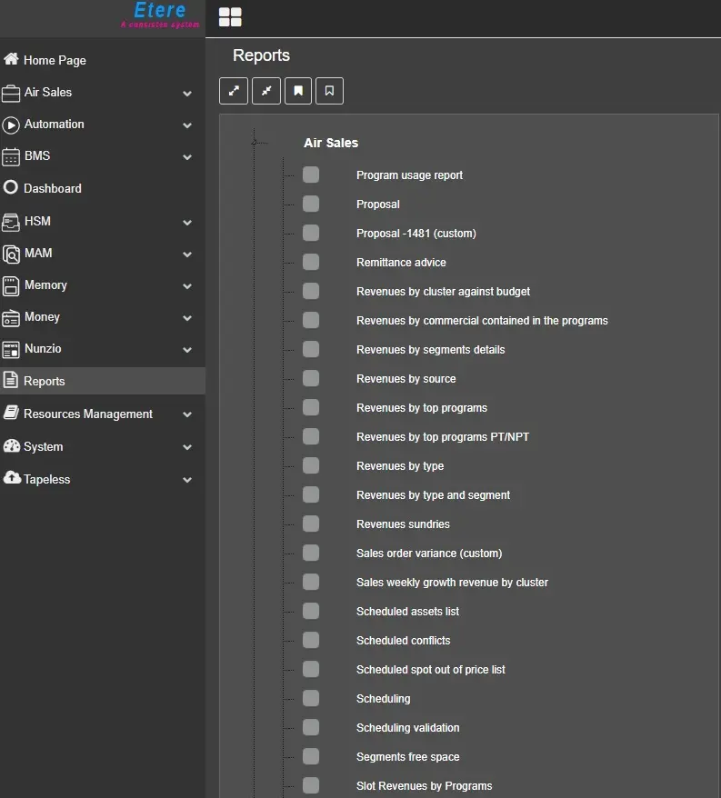Click the Etere logo
Image resolution: width=721 pixels, height=798 pixels.
[159, 15]
